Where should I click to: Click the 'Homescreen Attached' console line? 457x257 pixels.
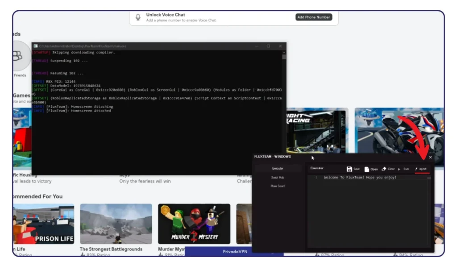pos(72,111)
